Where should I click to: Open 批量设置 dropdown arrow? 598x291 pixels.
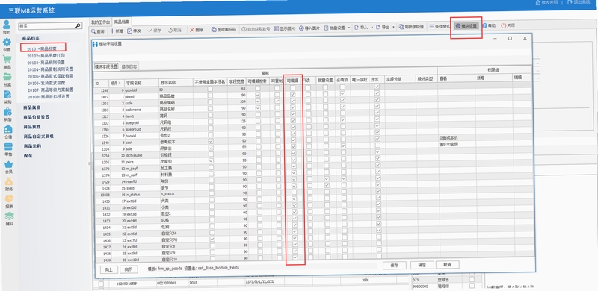point(349,28)
